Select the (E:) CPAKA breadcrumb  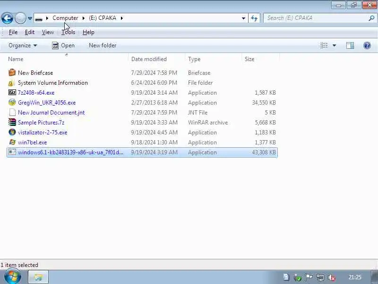(103, 18)
